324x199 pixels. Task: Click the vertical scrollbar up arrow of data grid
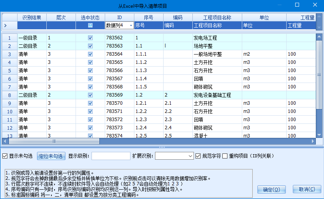pos(319,37)
